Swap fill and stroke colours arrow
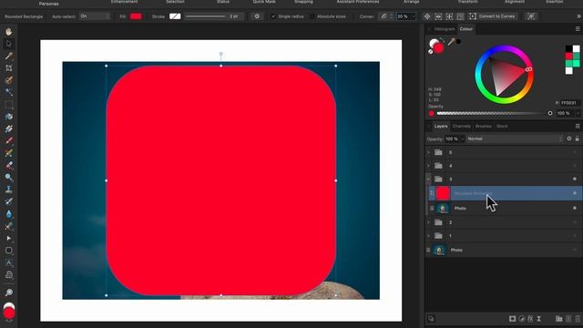The width and height of the screenshot is (583, 328). (x=443, y=40)
